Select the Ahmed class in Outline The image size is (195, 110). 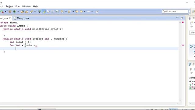(192, 81)
